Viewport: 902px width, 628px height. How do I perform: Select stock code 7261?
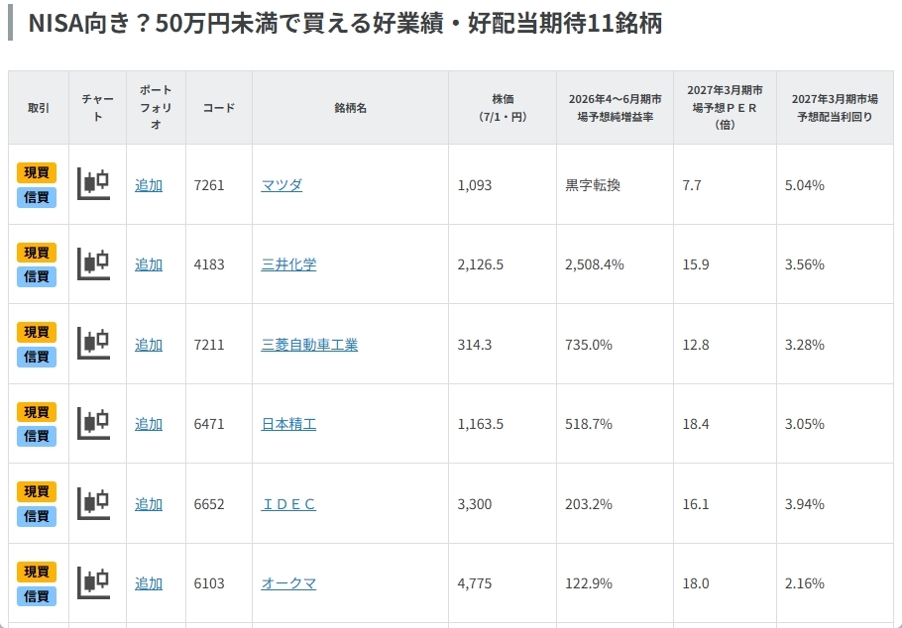[x=209, y=185]
